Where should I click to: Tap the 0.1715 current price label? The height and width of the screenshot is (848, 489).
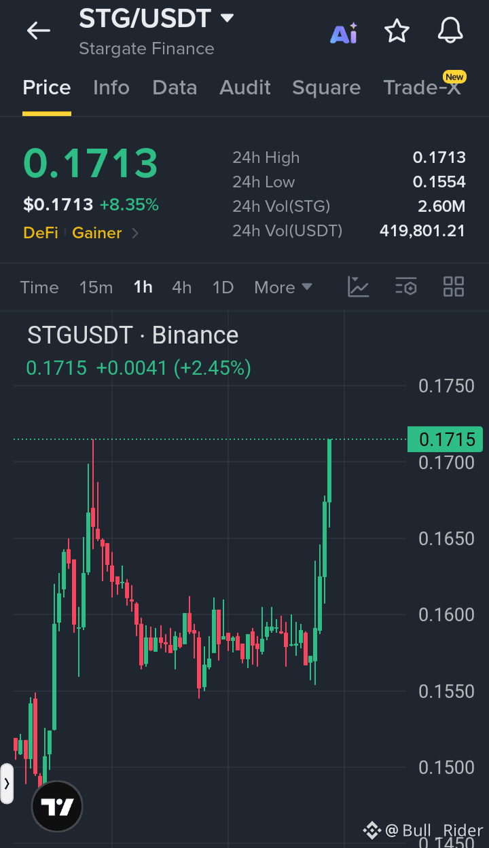click(445, 439)
